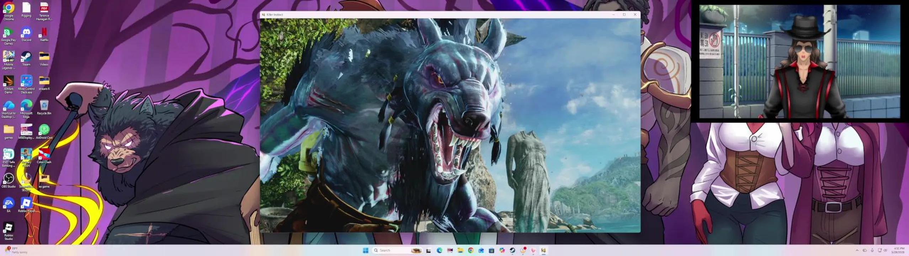Click the avatar overlay with the hat character
Image resolution: width=909 pixels, height=256 pixels.
[799, 61]
